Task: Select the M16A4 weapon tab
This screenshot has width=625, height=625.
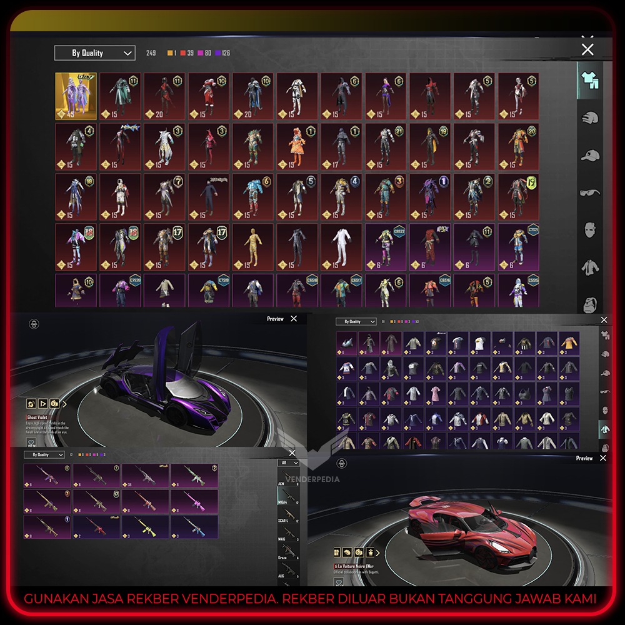Action: tap(289, 496)
